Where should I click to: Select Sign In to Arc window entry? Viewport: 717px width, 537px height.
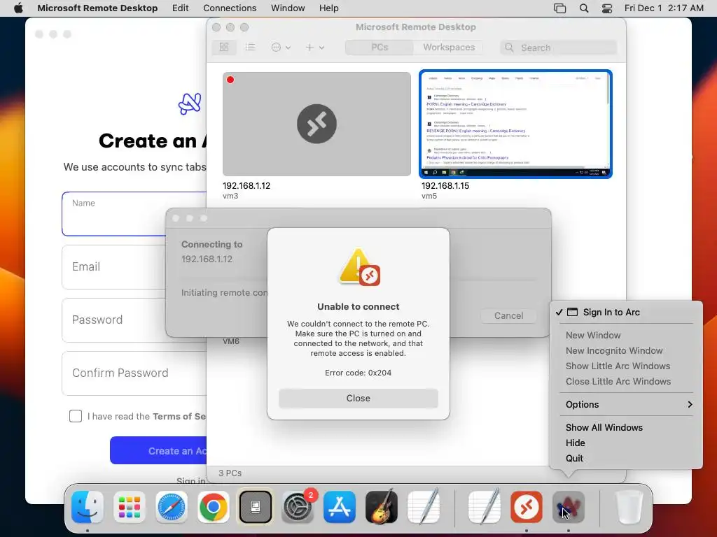click(x=611, y=313)
